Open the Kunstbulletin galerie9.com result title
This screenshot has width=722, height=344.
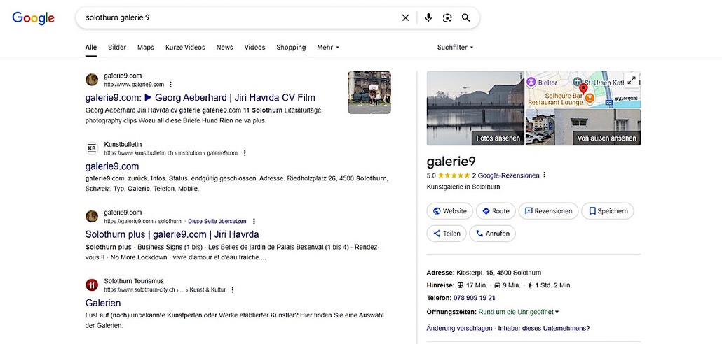tap(112, 166)
